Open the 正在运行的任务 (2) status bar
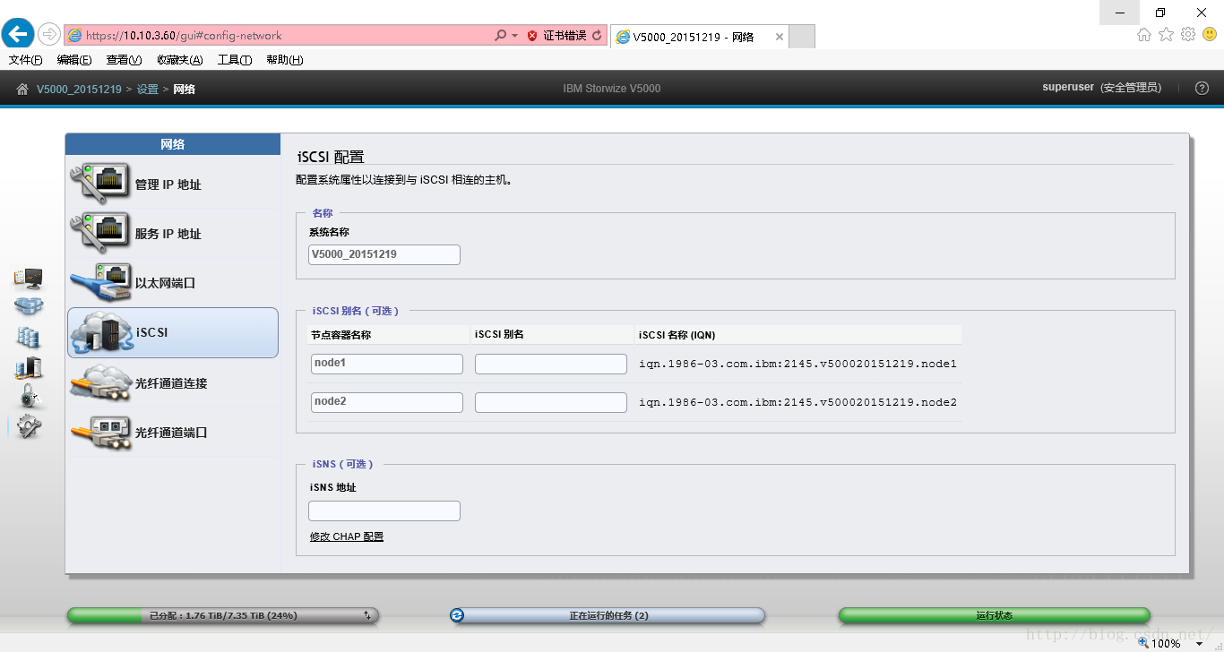This screenshot has width=1224, height=652. point(608,615)
